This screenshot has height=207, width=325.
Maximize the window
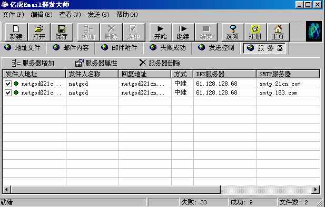tap(308, 4)
